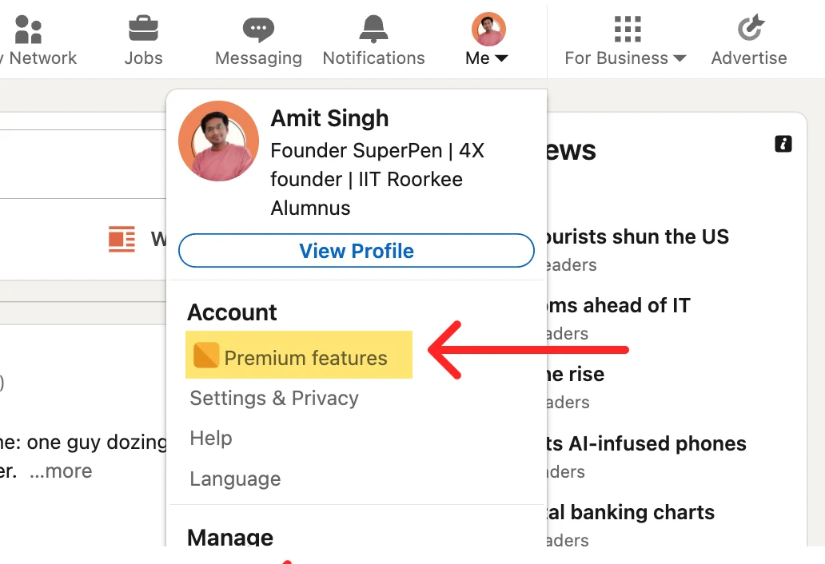Click the Jobs briefcase icon
Screen dimensions: 825x564
[143, 30]
